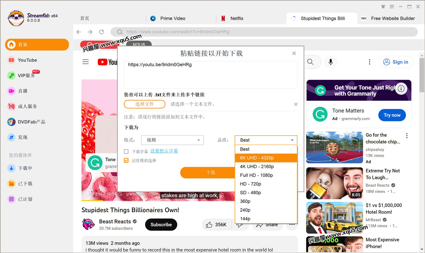This screenshot has width=425, height=253.
Task: Expand the 格式 video format dropdown
Action: [172, 140]
